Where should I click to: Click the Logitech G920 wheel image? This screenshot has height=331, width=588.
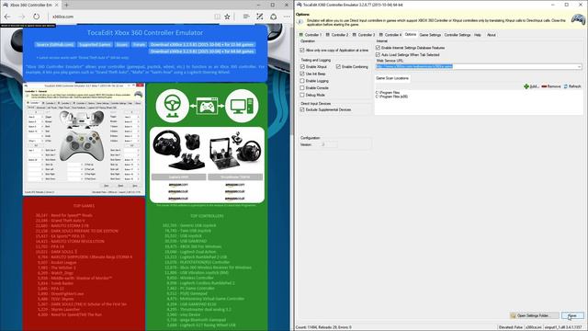coord(178,150)
